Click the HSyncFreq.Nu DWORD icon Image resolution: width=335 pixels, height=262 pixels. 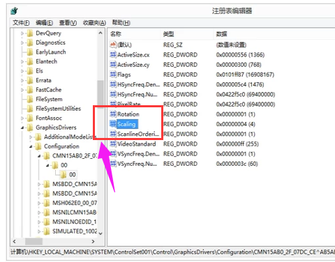click(113, 94)
